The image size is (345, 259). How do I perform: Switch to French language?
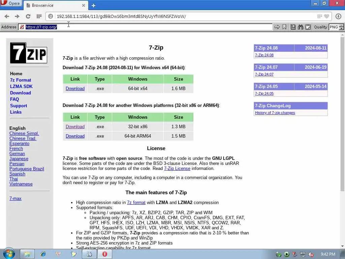[x=16, y=148]
